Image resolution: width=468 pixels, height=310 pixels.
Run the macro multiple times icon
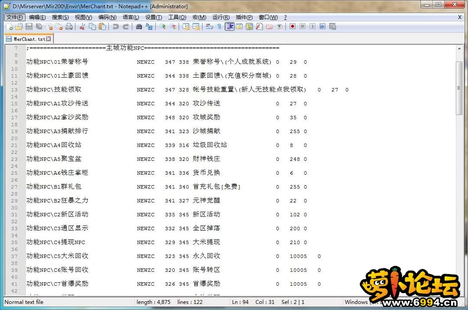[323, 27]
